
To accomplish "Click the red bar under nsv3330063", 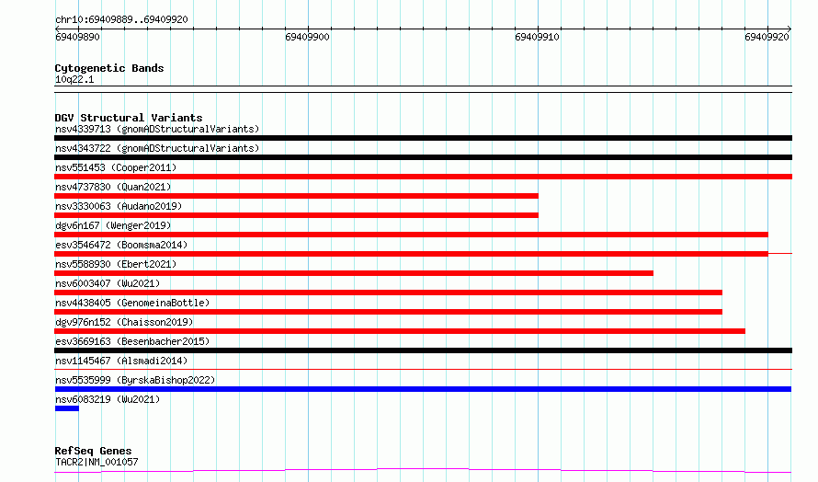I will tap(296, 215).
